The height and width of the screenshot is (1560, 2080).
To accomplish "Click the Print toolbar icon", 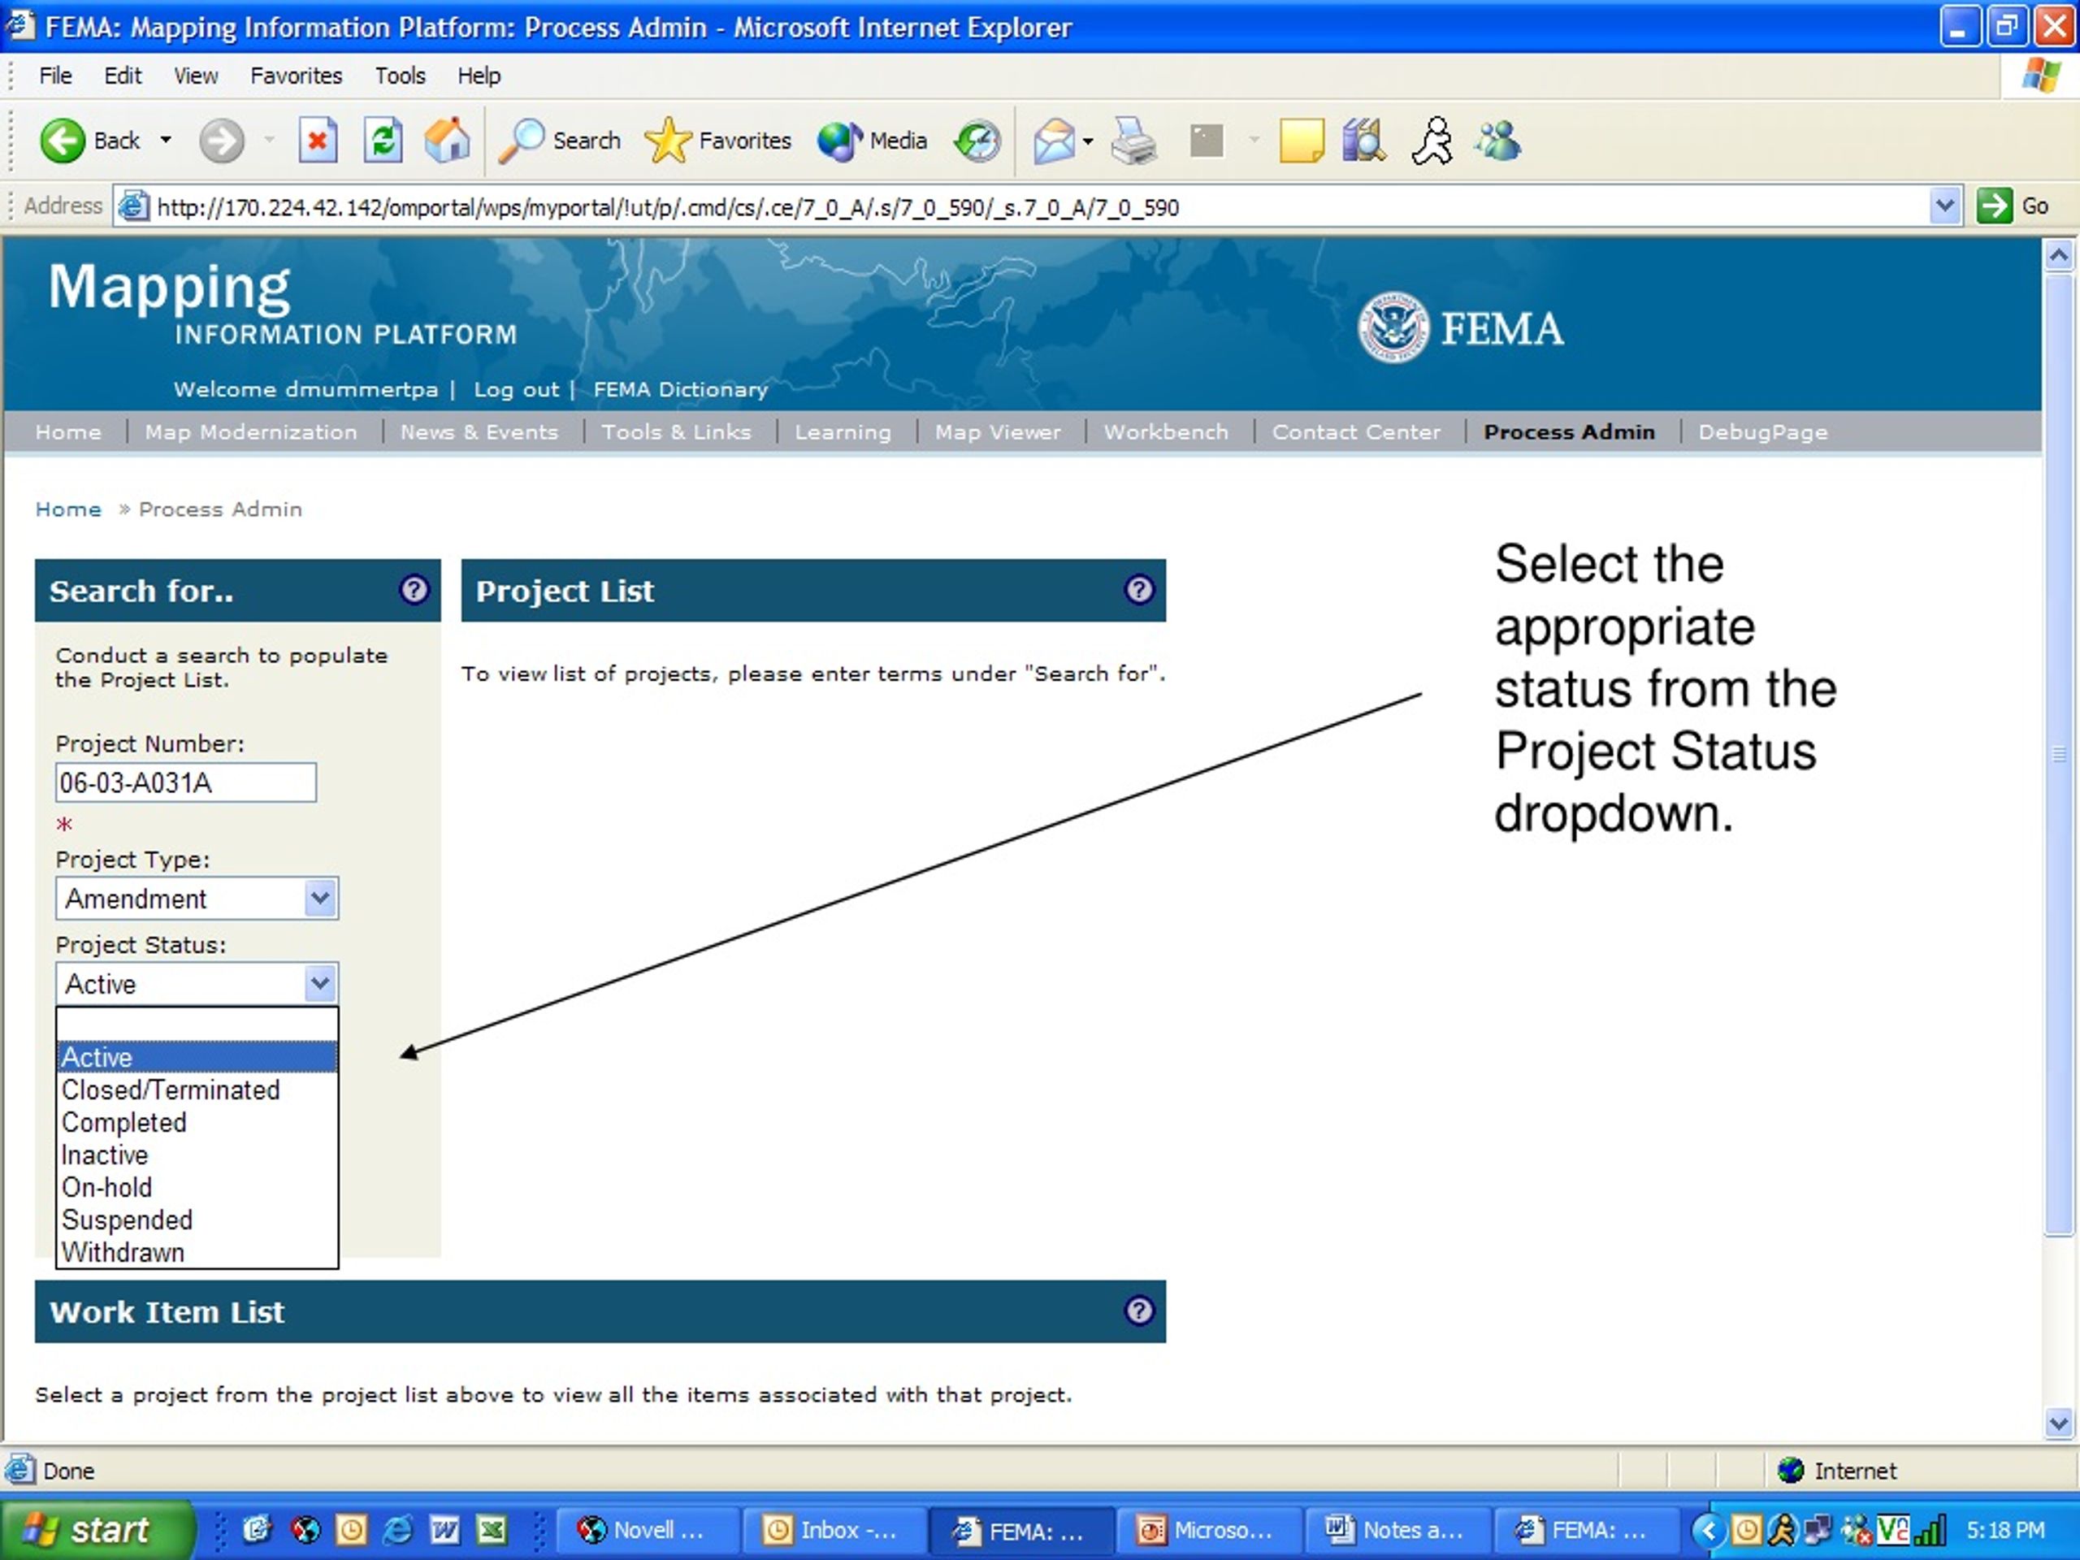I will point(1133,141).
